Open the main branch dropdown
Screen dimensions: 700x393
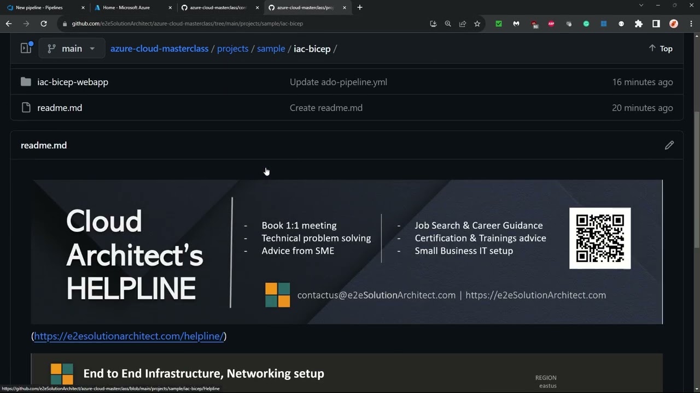coord(72,49)
